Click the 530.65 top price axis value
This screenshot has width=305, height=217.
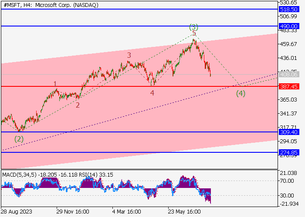point(288,2)
